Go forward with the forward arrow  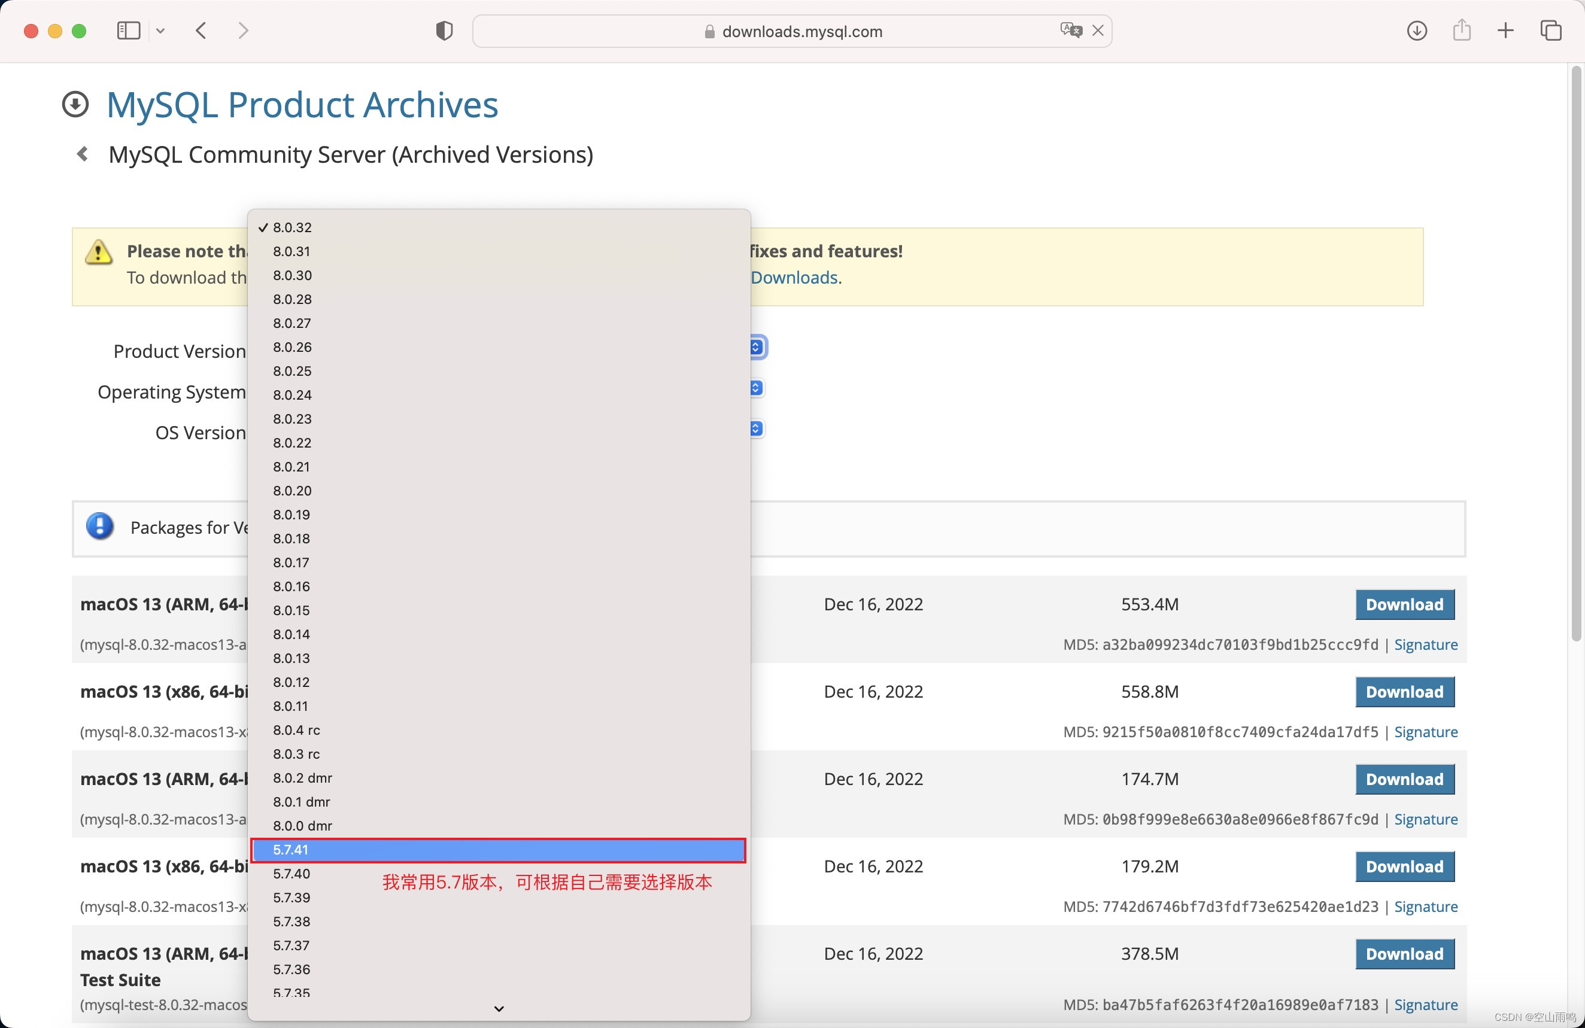(x=243, y=31)
